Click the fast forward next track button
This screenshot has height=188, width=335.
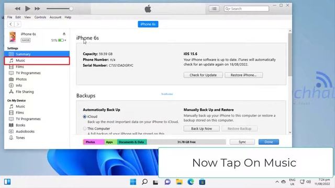click(x=37, y=9)
